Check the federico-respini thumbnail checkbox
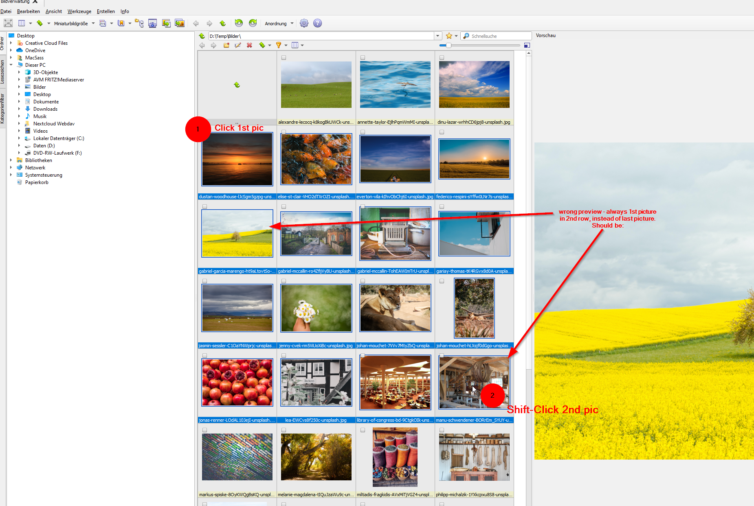Viewport: 754px width, 506px height. 442,132
